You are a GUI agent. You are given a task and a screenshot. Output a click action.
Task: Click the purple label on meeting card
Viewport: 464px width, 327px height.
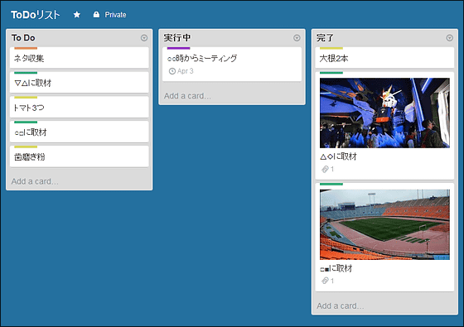tap(178, 48)
